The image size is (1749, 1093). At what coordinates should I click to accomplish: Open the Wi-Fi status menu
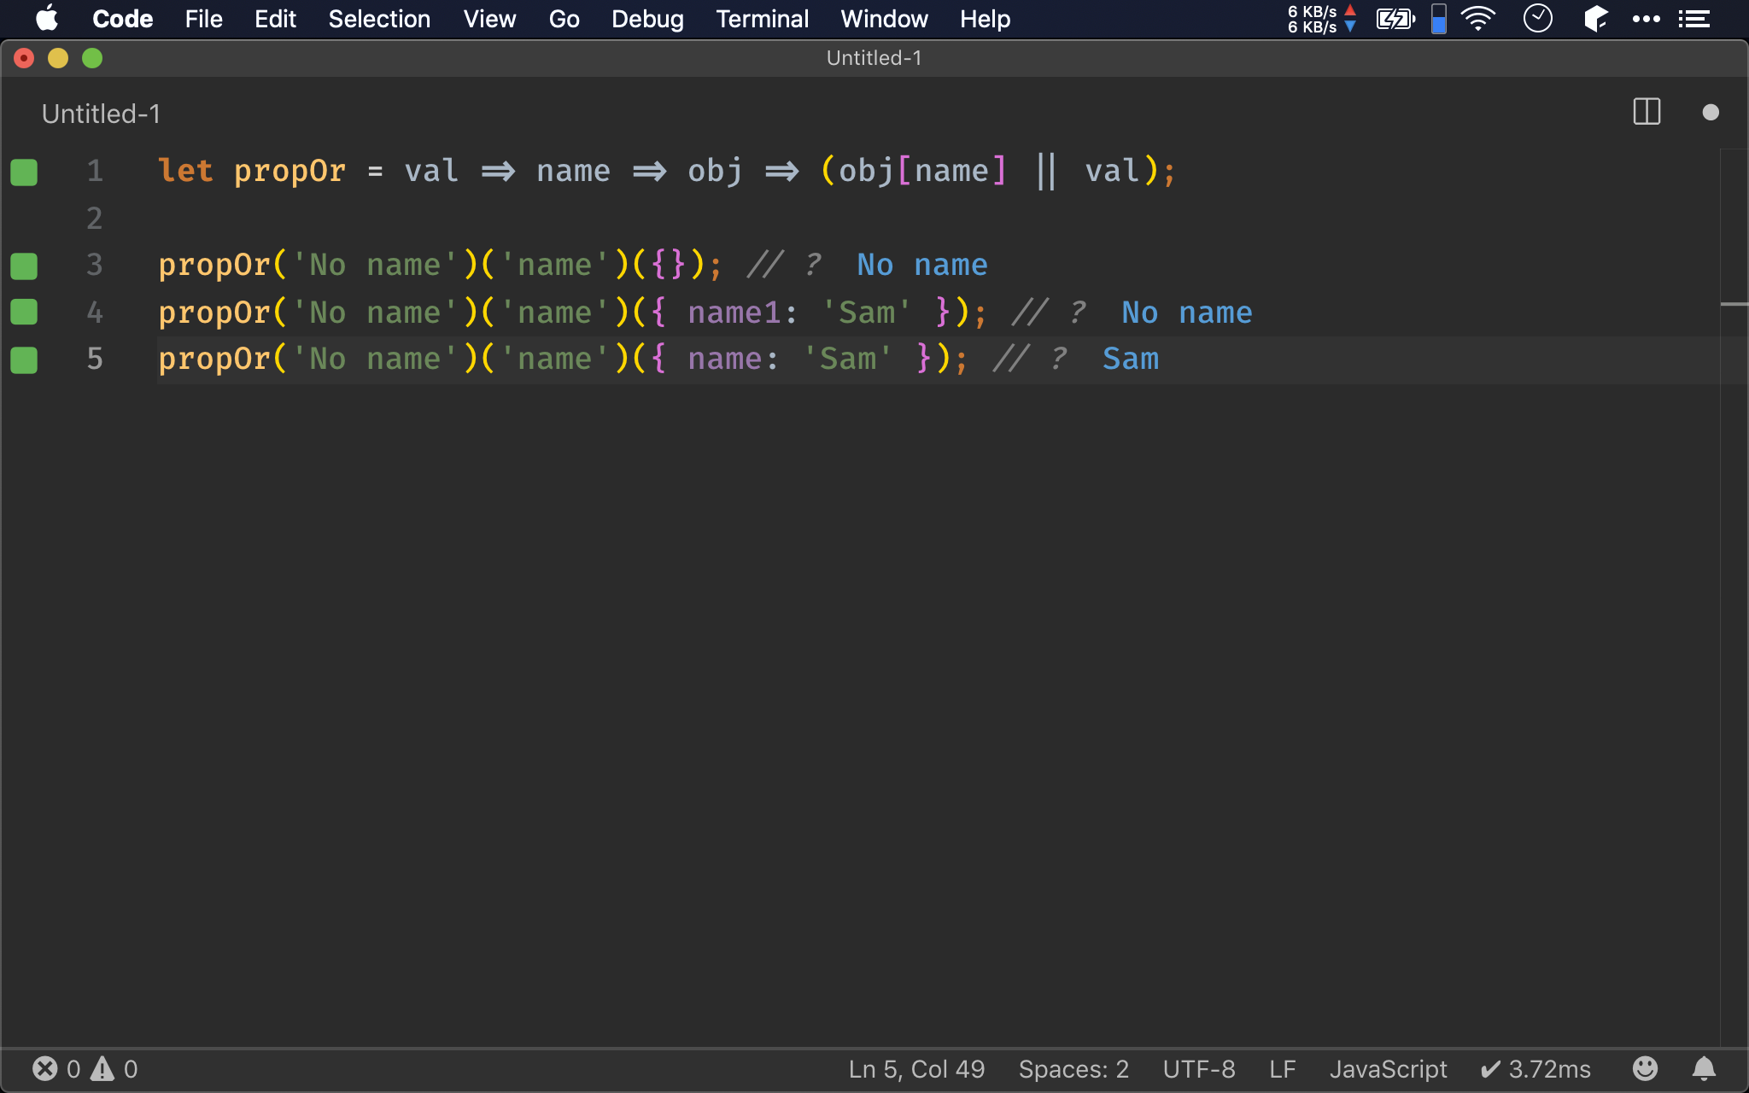coord(1478,19)
